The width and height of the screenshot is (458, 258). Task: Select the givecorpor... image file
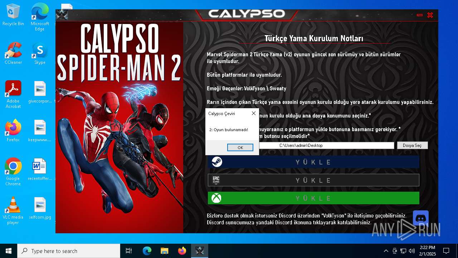pyautogui.click(x=40, y=92)
